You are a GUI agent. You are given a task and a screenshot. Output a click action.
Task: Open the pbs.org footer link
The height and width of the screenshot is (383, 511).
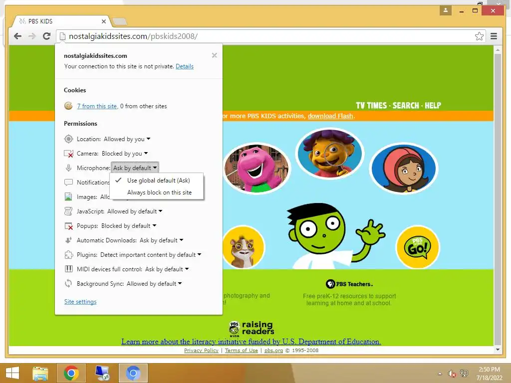click(273, 351)
